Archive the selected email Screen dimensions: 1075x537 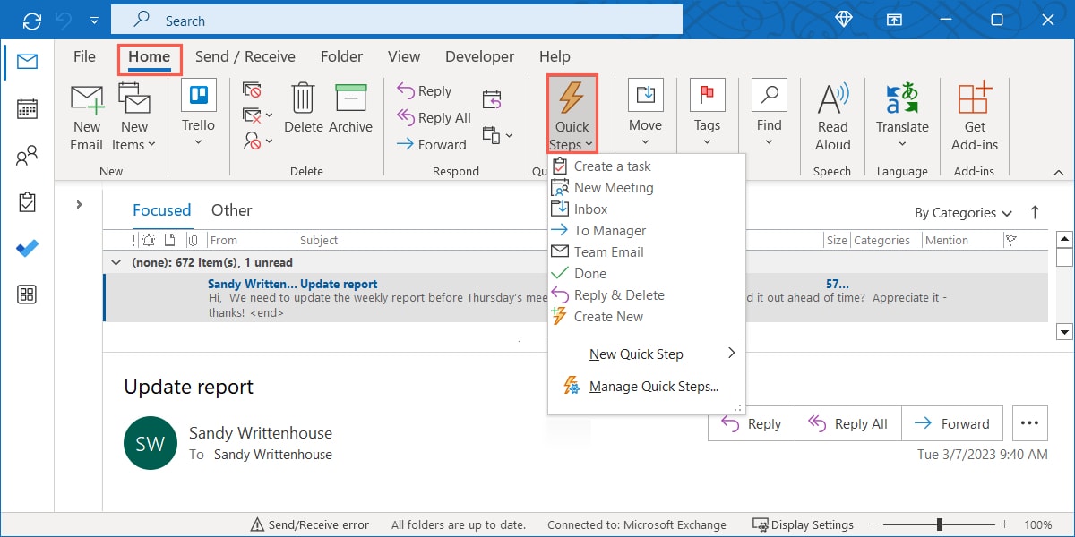[x=350, y=112]
